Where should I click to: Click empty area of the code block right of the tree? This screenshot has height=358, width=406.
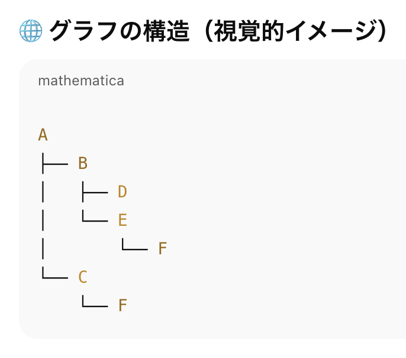285,207
